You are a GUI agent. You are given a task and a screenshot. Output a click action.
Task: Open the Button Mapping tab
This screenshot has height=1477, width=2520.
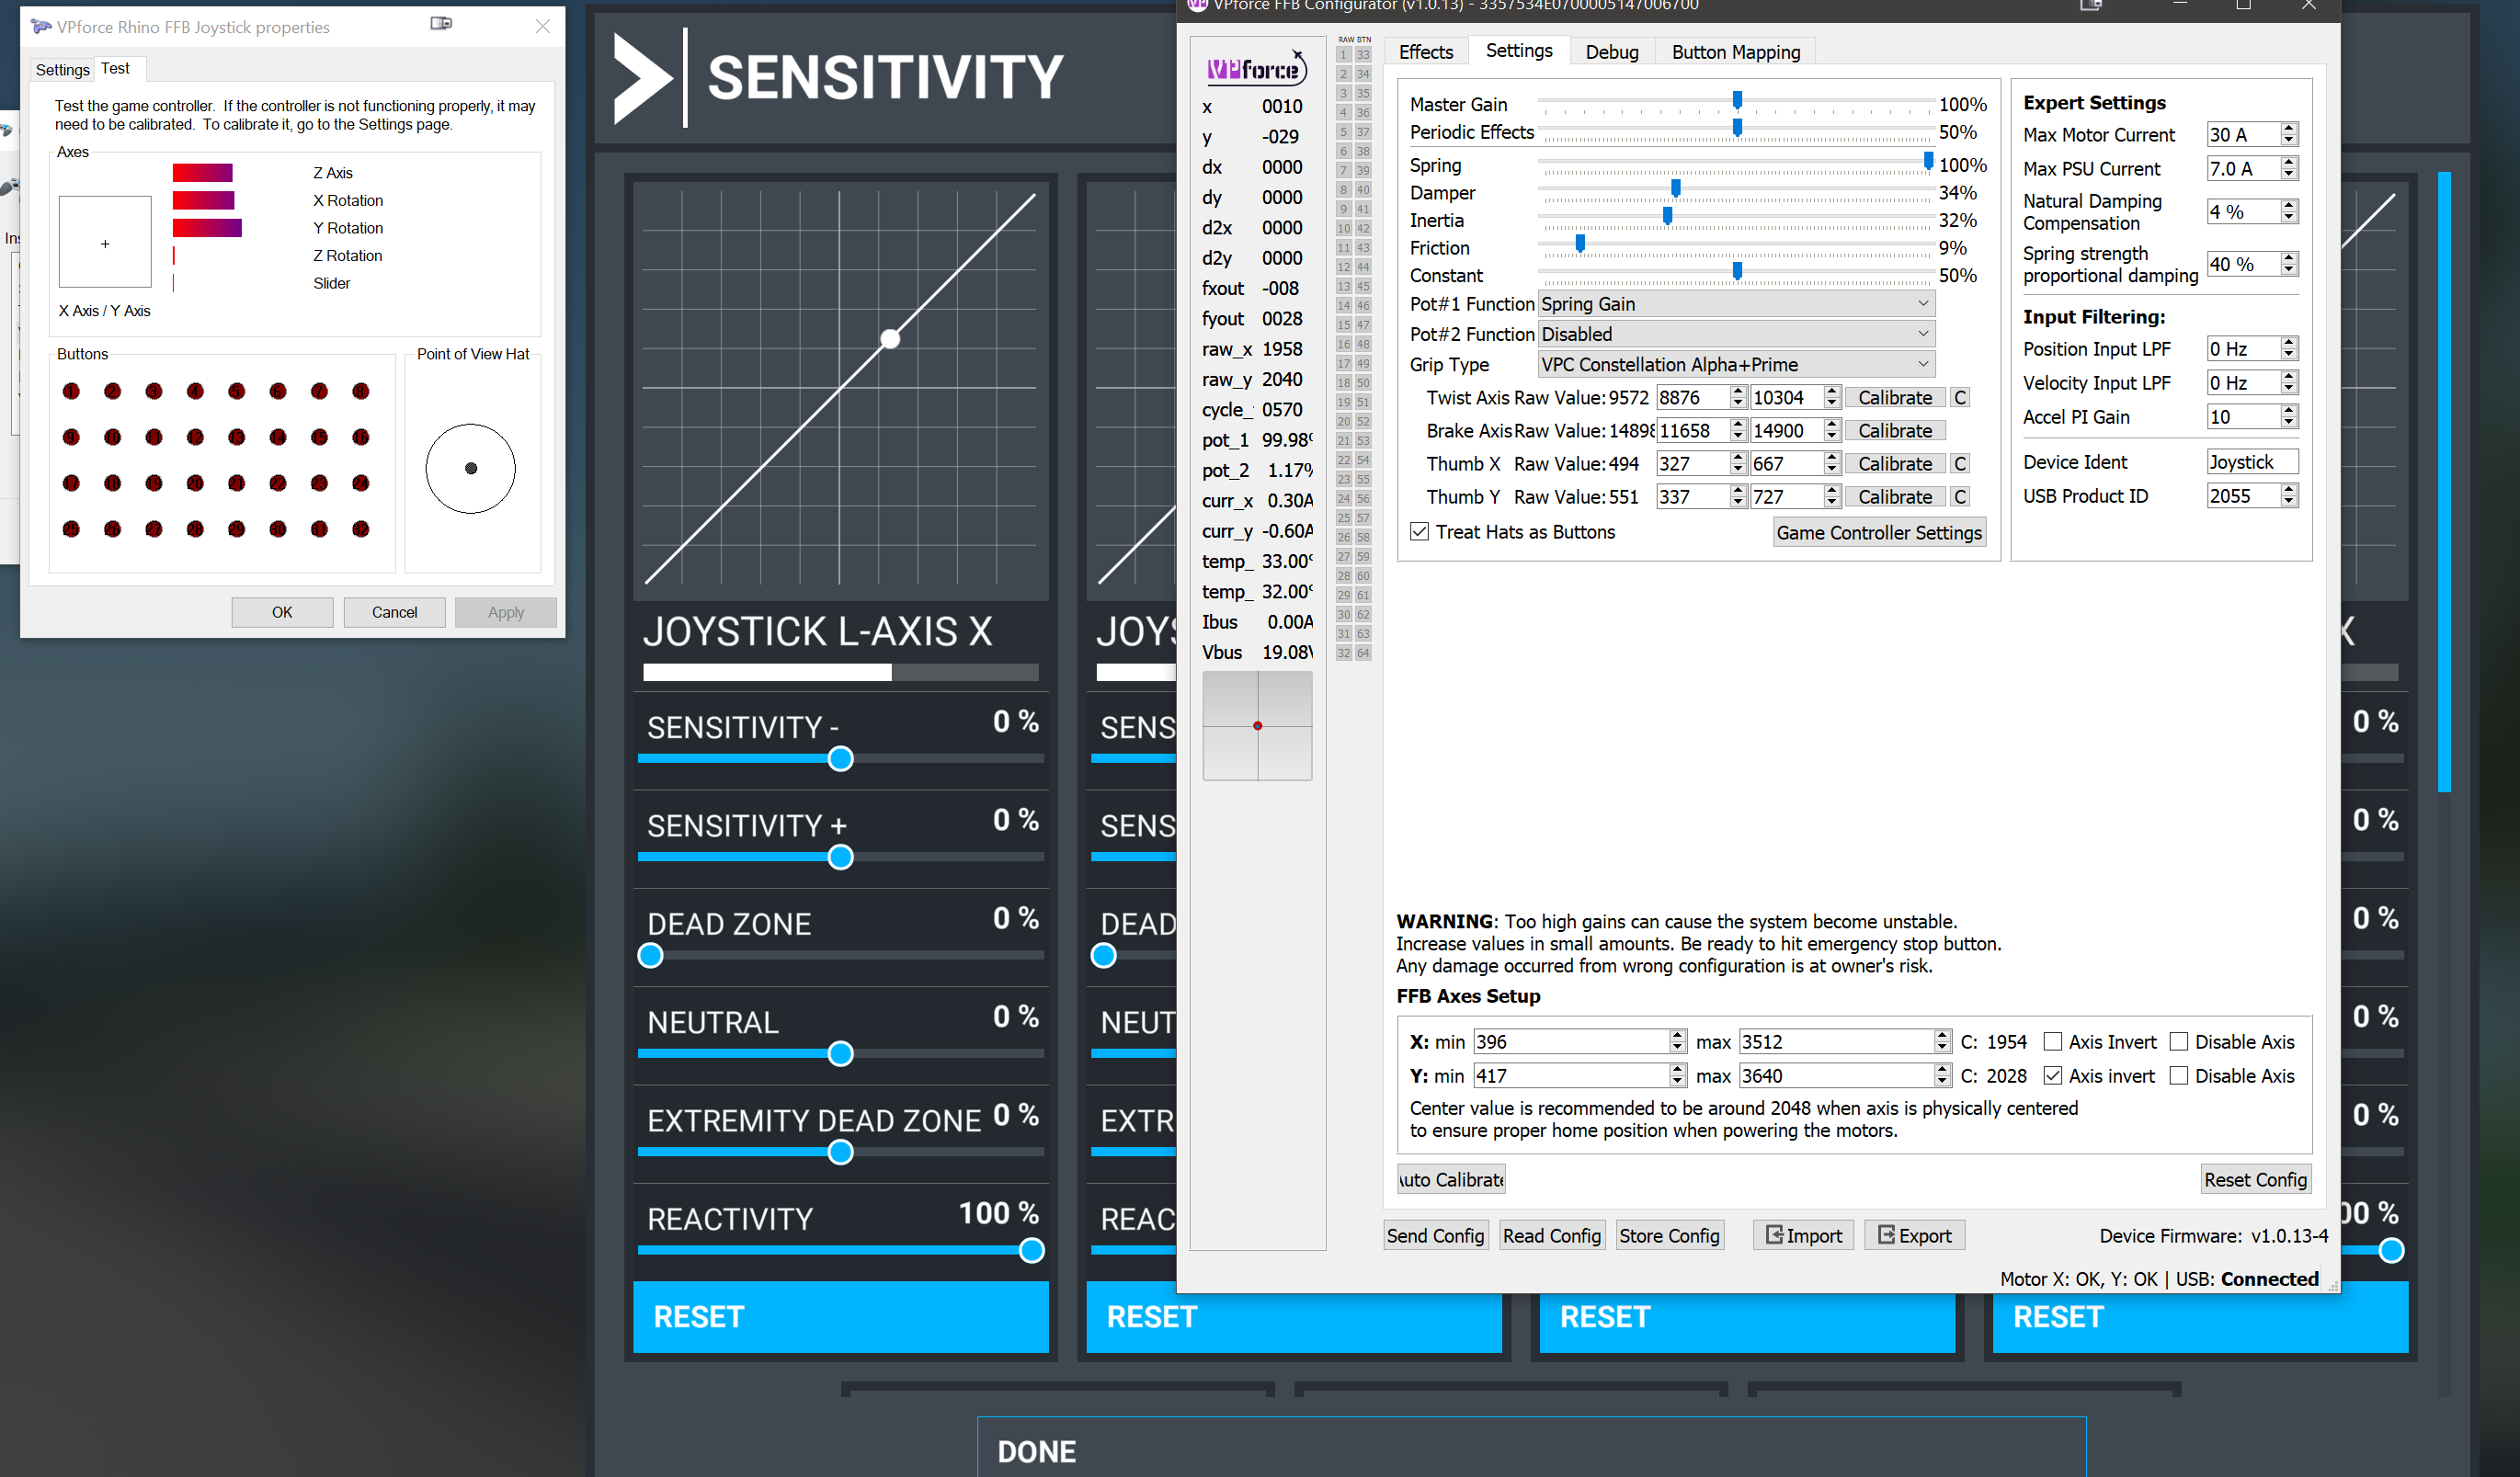[x=1735, y=52]
